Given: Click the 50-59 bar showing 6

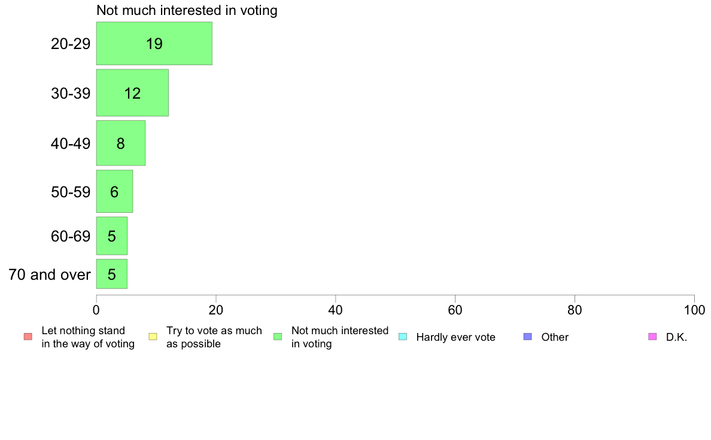Looking at the screenshot, I should click(114, 191).
